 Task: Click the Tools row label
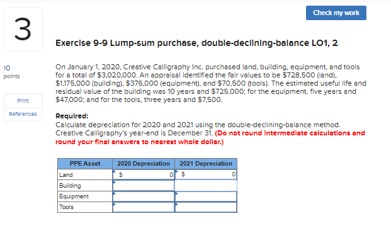coord(85,207)
